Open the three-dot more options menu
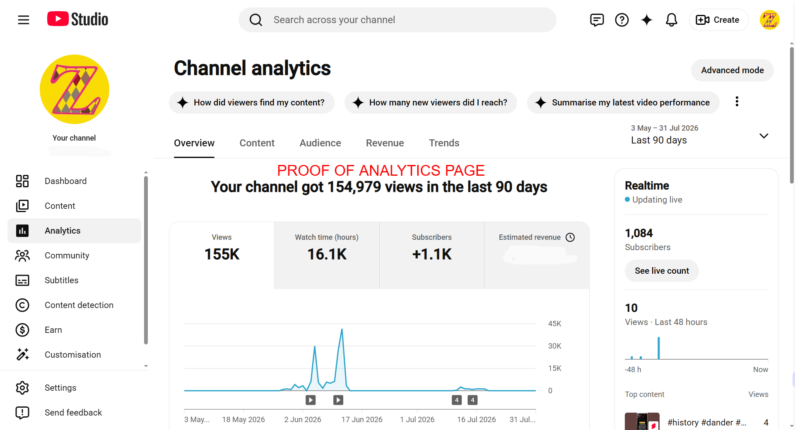The height and width of the screenshot is (430, 795). coord(737,102)
